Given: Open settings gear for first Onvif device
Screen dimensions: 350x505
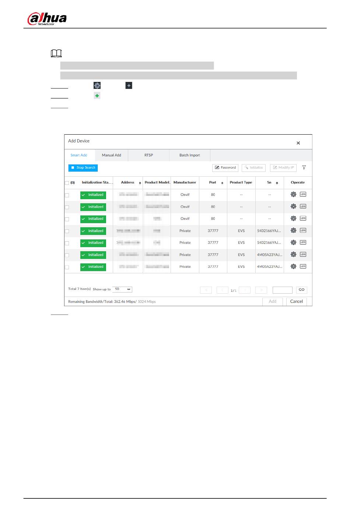Looking at the screenshot, I should 293,194.
